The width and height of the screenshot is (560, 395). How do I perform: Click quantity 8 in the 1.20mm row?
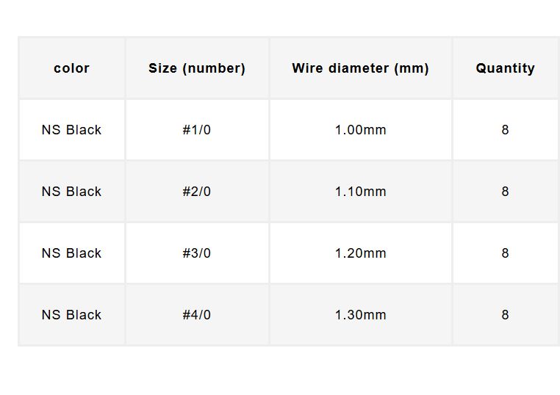(505, 253)
